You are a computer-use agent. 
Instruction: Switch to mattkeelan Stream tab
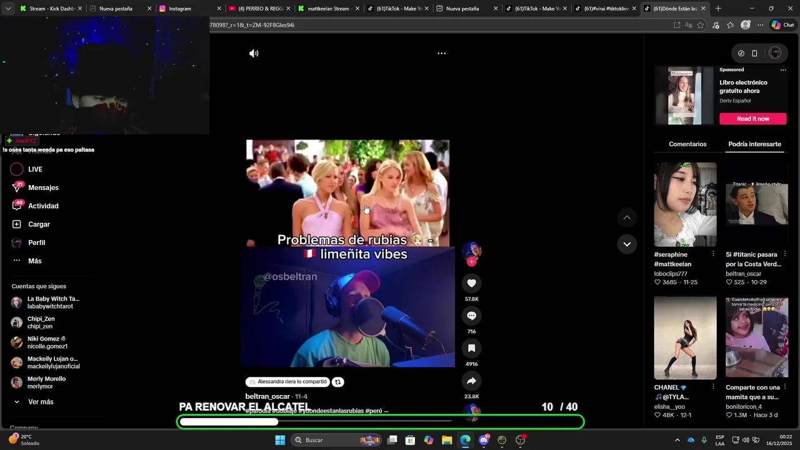(329, 9)
